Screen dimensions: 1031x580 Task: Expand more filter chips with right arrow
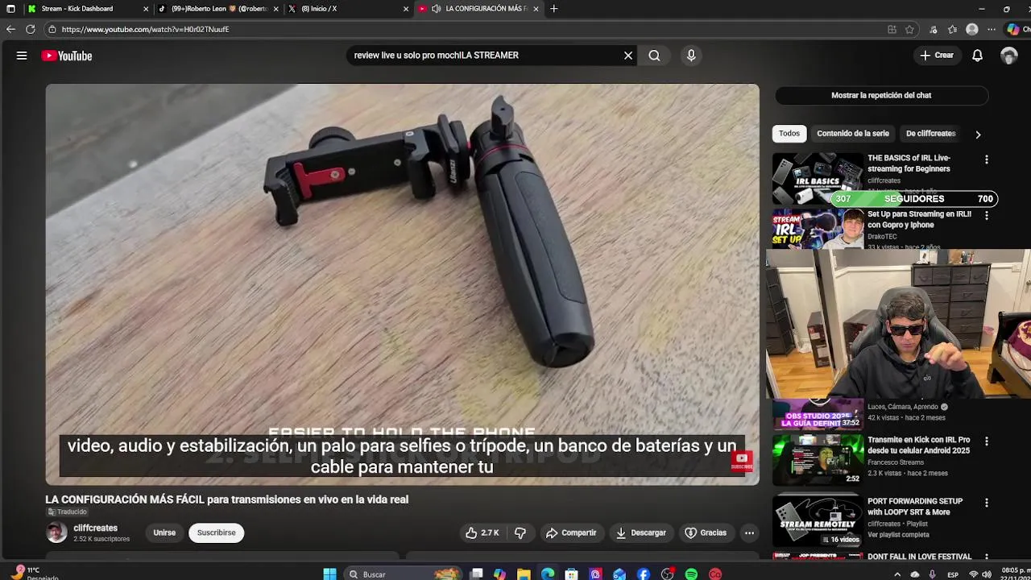pos(978,135)
